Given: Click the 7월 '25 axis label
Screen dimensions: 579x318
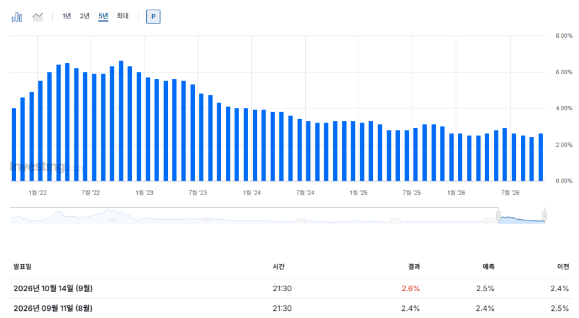Looking at the screenshot, I should click(412, 193).
